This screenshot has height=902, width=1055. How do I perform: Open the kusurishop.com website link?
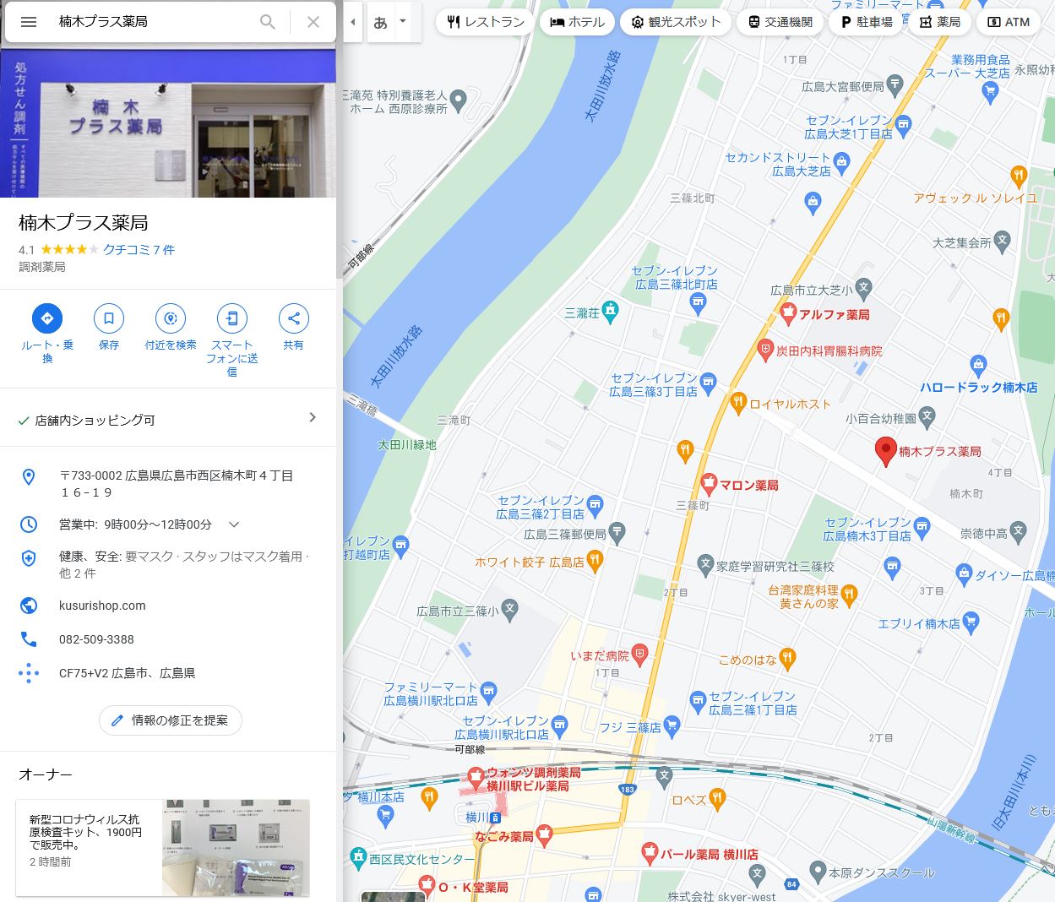(102, 606)
